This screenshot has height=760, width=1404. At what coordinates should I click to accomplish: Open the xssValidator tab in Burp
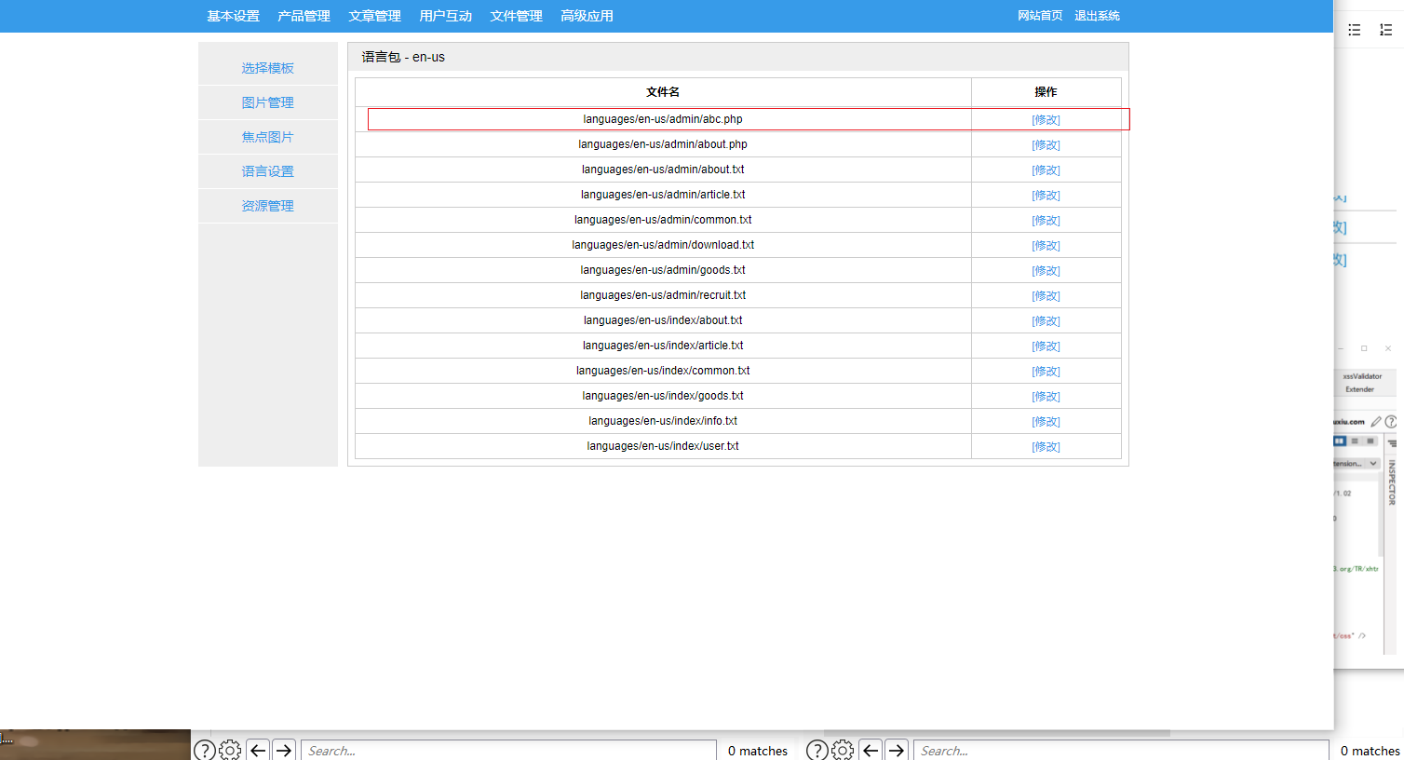click(x=1362, y=376)
